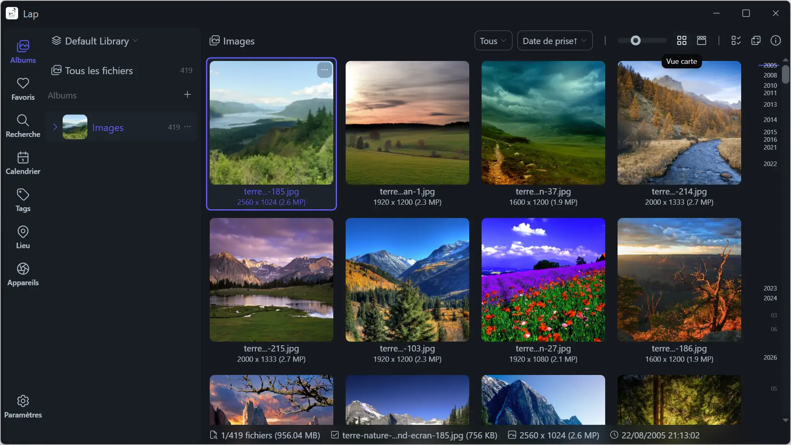Click the file name terre...-185.jpg
The image size is (791, 445).
271,192
